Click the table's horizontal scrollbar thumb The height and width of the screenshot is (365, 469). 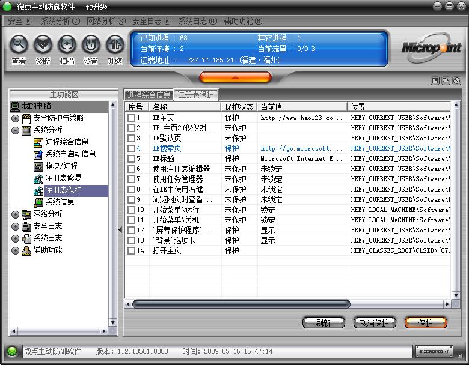(241, 304)
